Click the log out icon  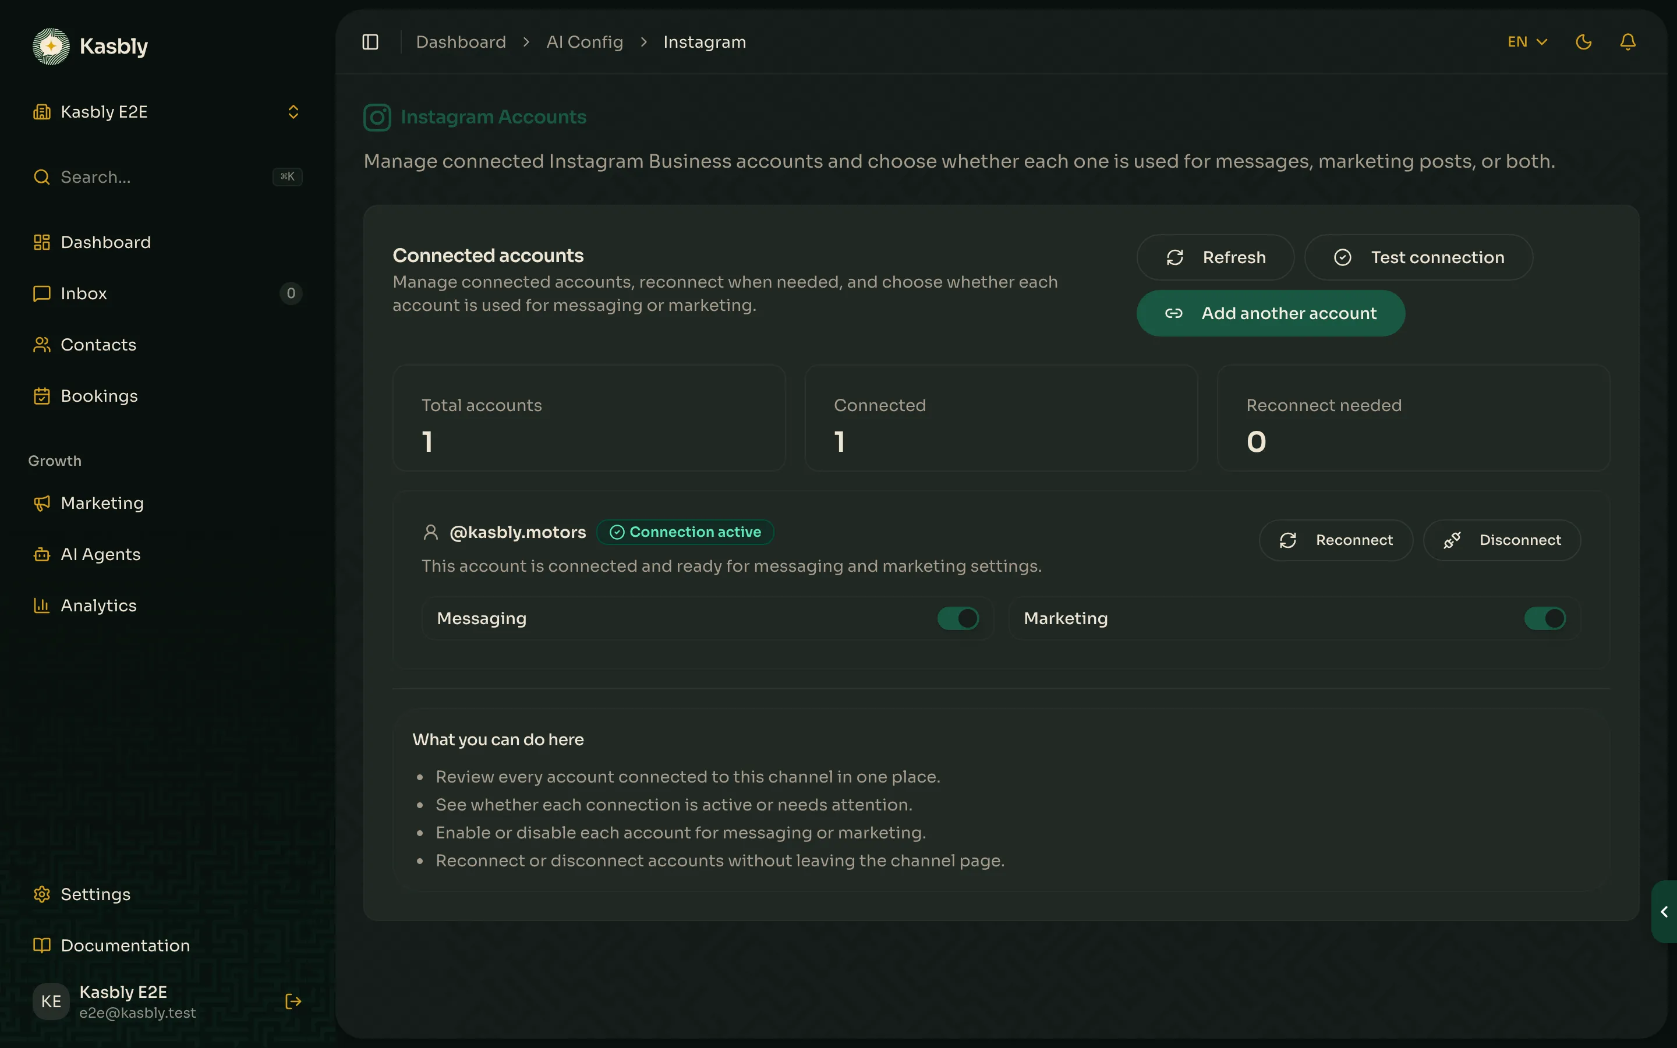[293, 1001]
